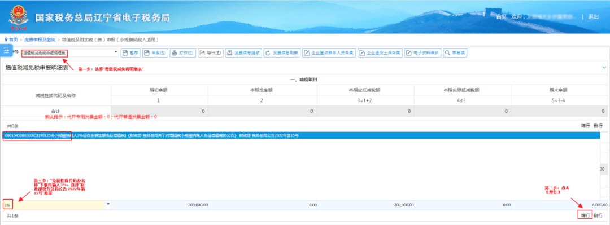The width and height of the screenshot is (610, 225).
Task: Open 企业重点群体人员采集
Action: [329, 53]
